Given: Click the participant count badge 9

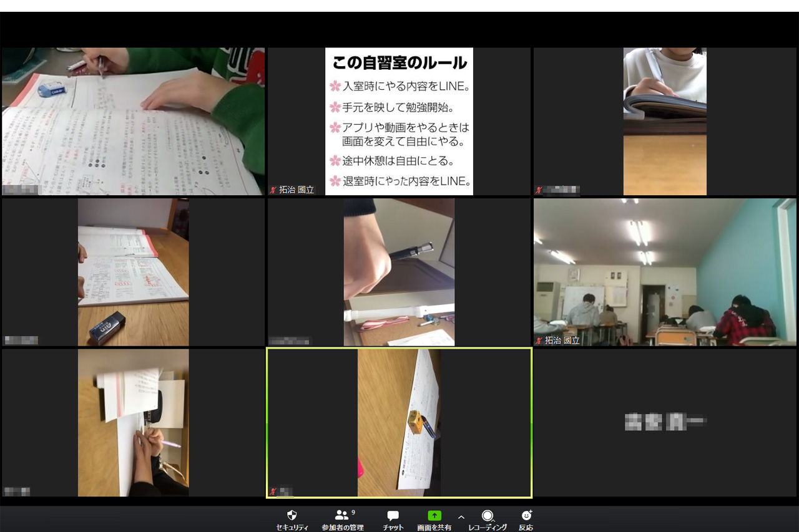Looking at the screenshot, I should click(x=353, y=512).
